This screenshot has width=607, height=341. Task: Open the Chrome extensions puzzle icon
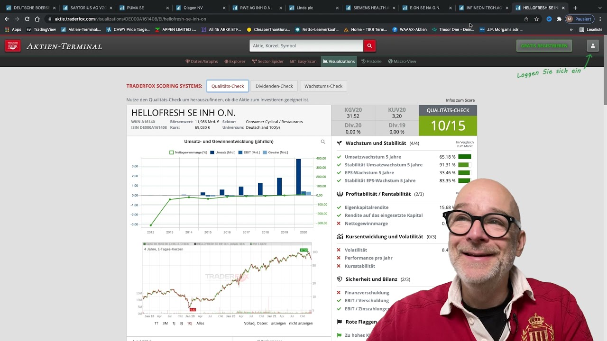tap(559, 19)
